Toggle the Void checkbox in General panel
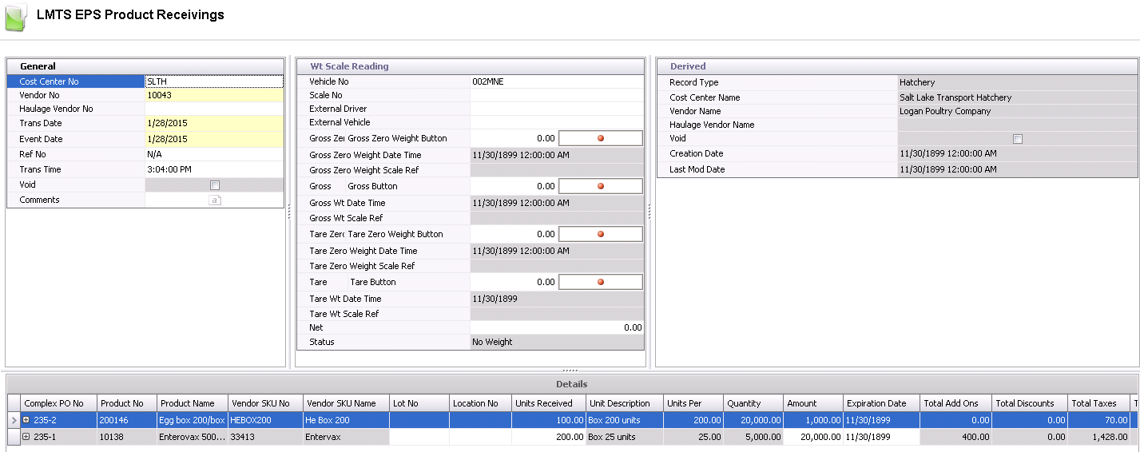The image size is (1140, 452). pyautogui.click(x=214, y=185)
